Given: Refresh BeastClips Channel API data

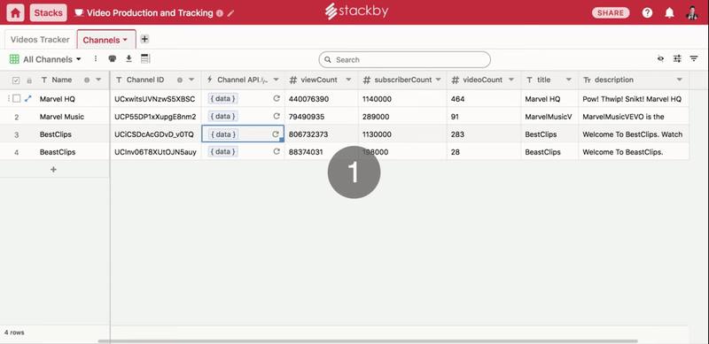Looking at the screenshot, I should 277,152.
